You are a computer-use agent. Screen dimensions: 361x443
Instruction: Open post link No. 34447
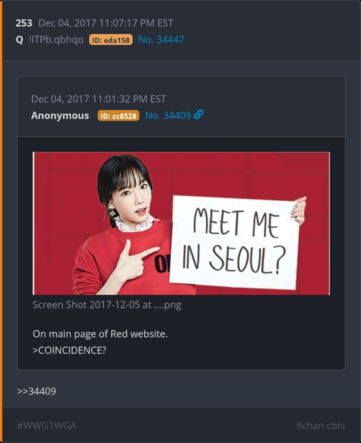point(161,40)
